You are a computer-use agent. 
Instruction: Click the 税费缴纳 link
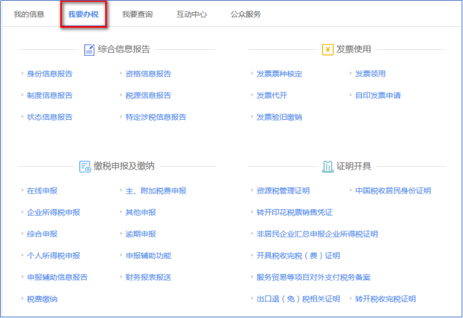pos(42,299)
